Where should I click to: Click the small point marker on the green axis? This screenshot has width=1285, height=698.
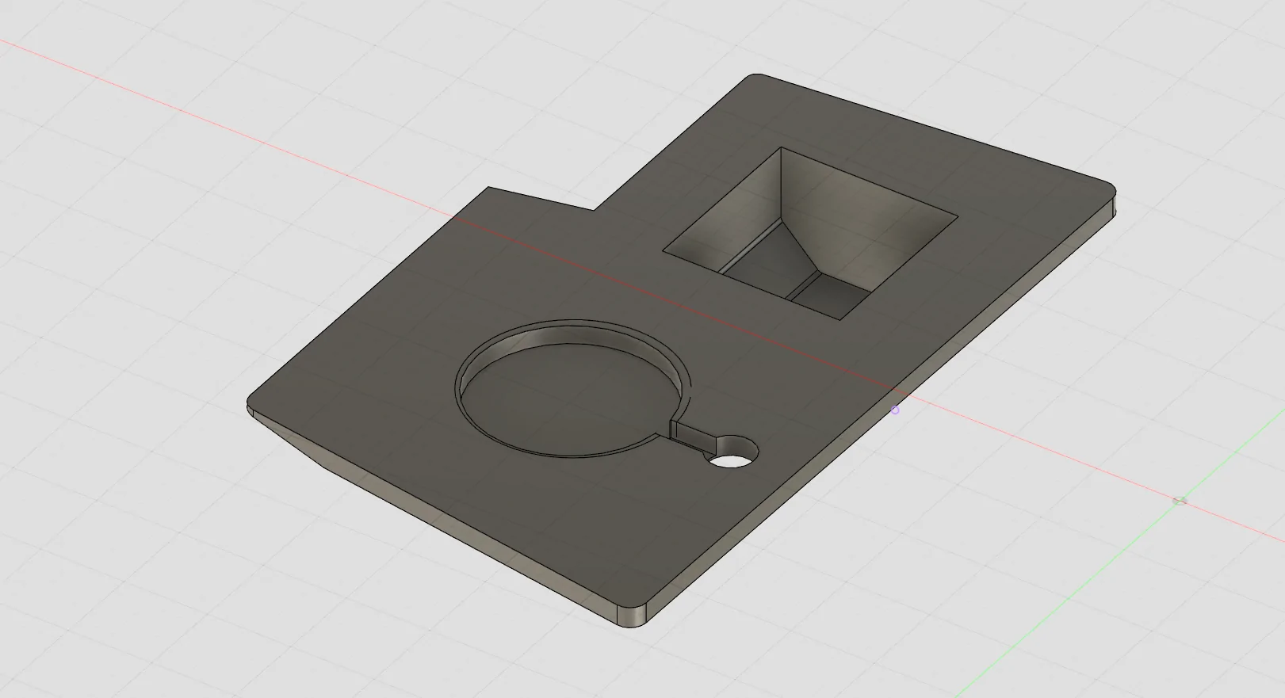pos(1180,501)
